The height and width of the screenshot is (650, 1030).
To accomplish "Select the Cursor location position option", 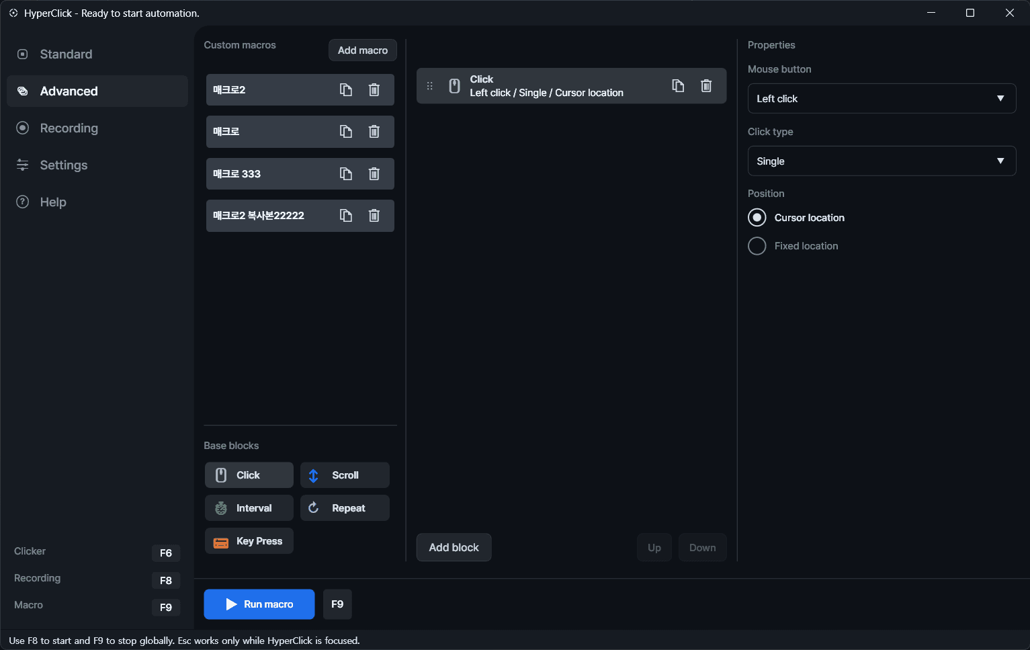I will coord(757,217).
